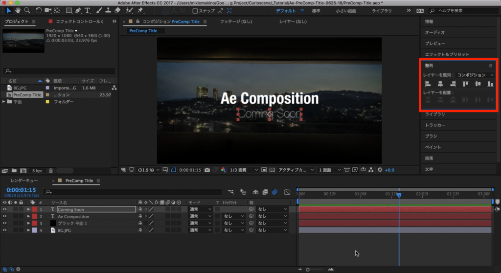Expand the Ae Composition layer properties
The width and height of the screenshot is (501, 273).
pos(28,216)
